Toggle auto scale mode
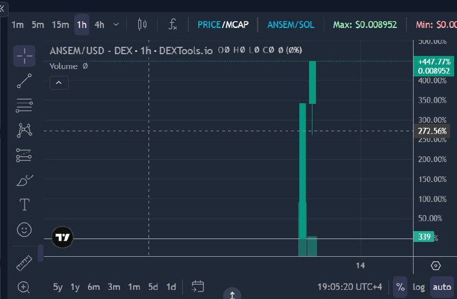Viewport: 457px width, 299px height. click(x=442, y=287)
